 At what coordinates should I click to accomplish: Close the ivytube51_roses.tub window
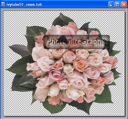pyautogui.click(x=124, y=4)
